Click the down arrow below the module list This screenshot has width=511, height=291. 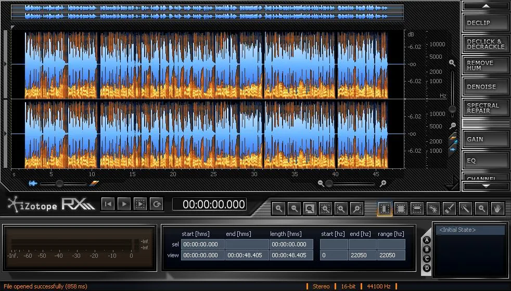click(486, 186)
